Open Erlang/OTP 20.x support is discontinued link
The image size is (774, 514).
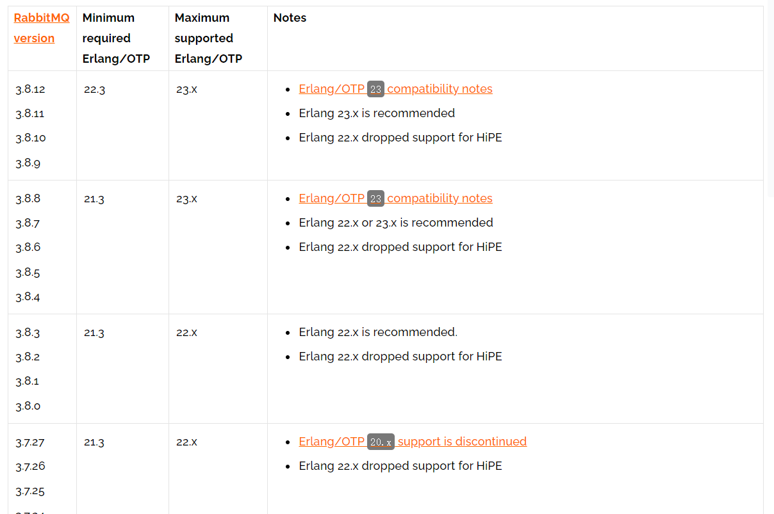tap(413, 442)
